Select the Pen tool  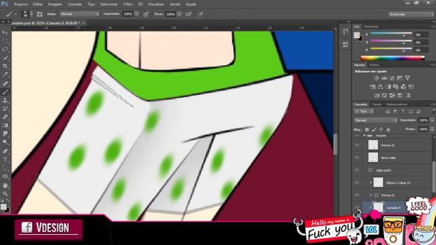pyautogui.click(x=5, y=151)
